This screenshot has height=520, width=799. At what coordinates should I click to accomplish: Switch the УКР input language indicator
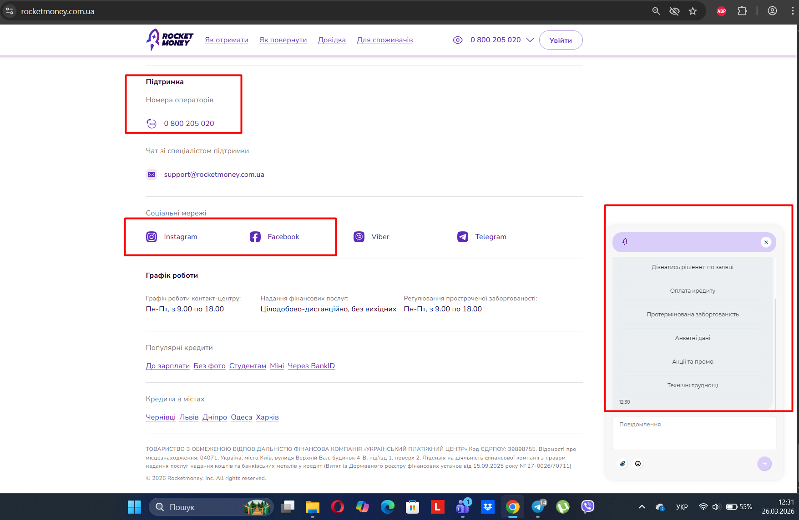682,507
